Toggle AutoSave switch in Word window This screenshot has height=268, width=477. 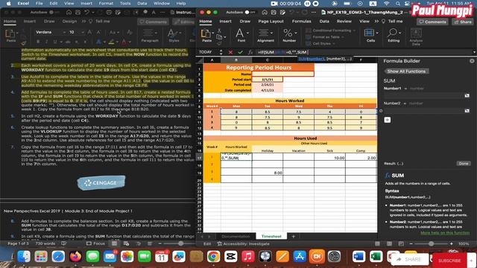(54, 12)
